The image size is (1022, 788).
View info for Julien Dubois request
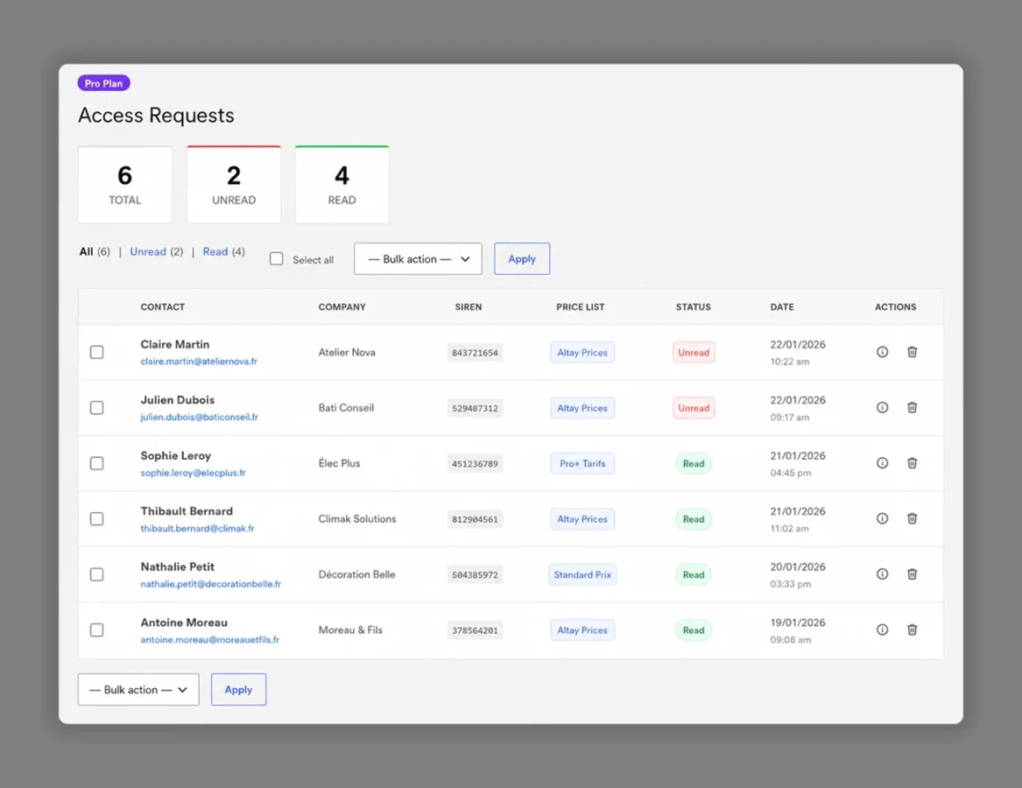pos(882,407)
